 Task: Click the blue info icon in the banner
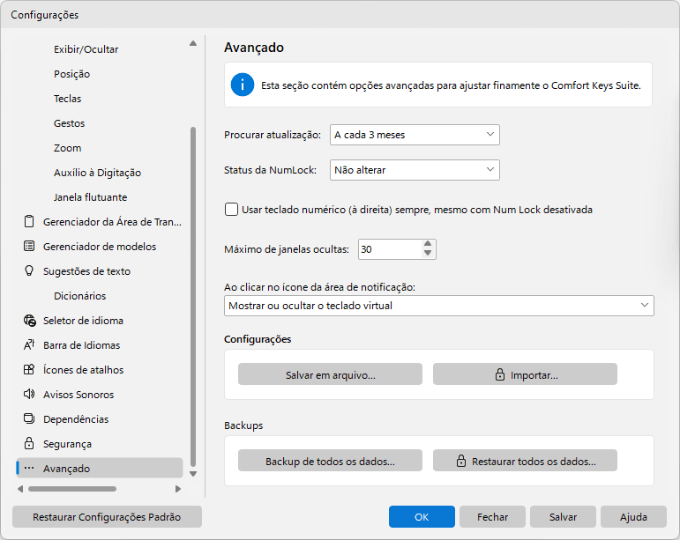[x=243, y=85]
